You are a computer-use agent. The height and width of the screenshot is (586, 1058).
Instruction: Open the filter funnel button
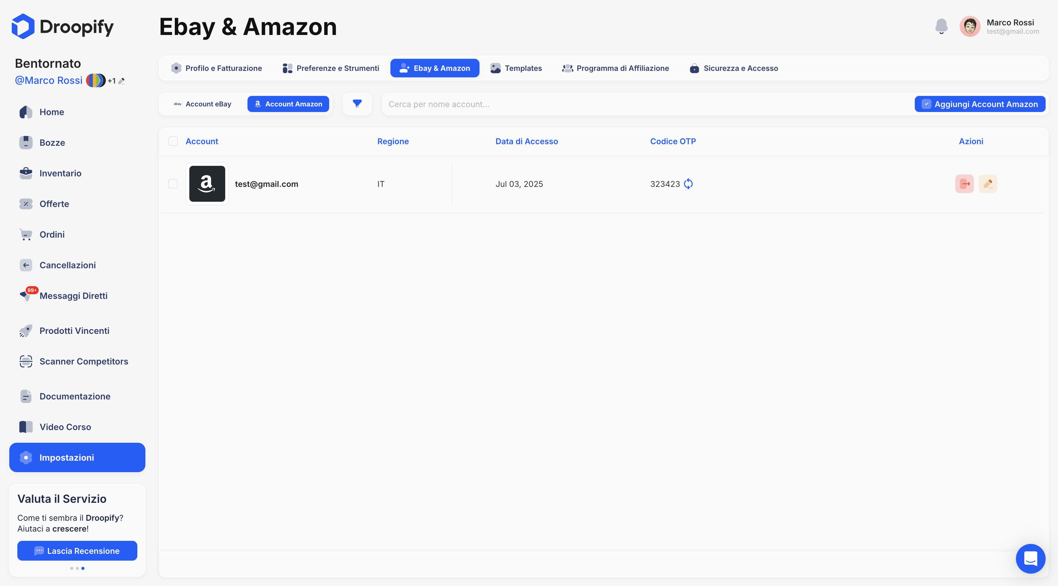[357, 104]
